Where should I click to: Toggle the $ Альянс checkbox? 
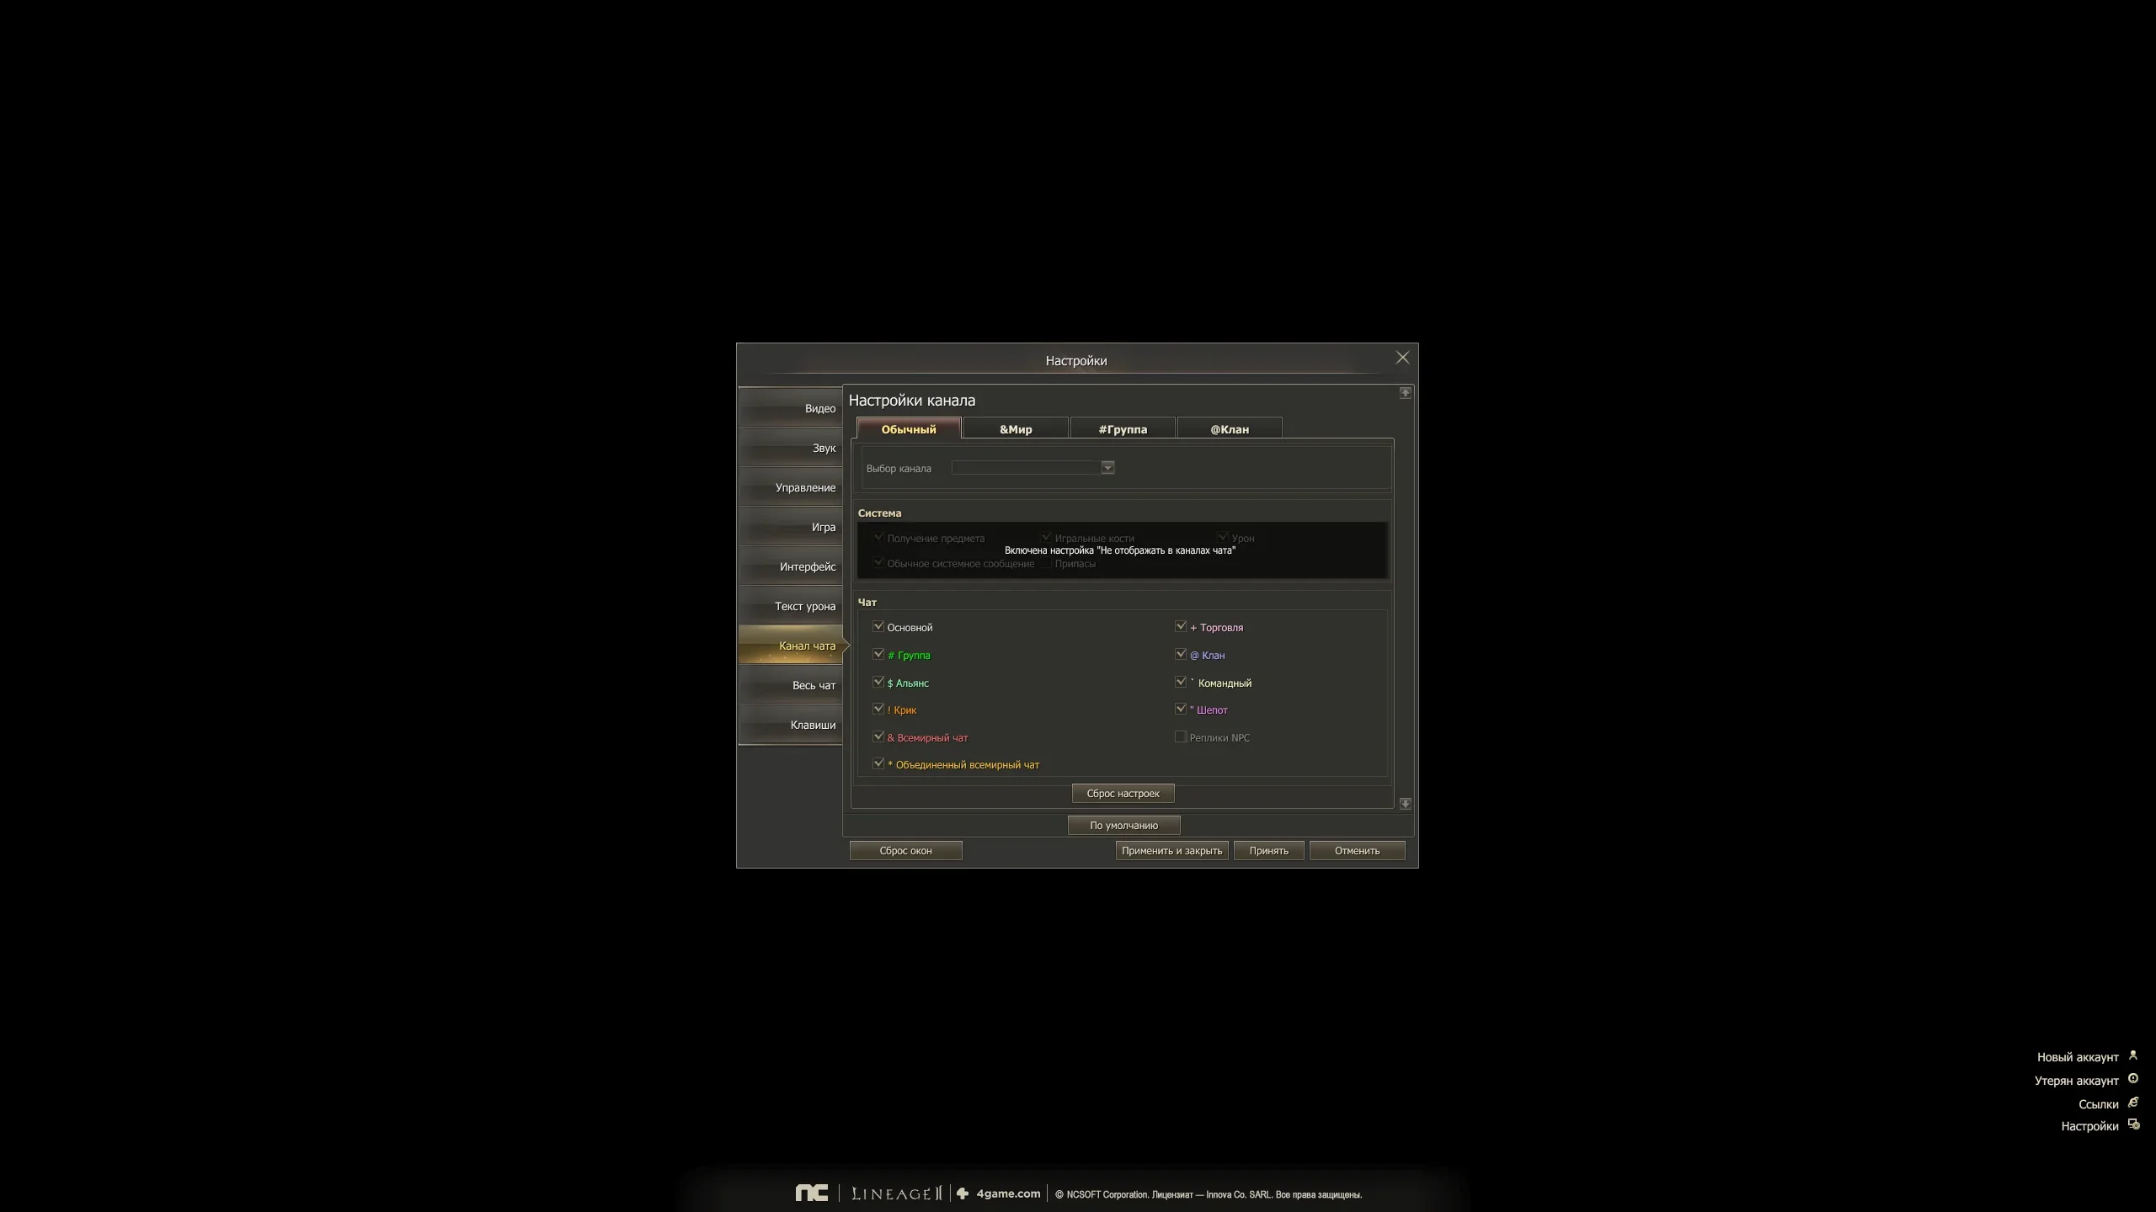click(x=878, y=682)
